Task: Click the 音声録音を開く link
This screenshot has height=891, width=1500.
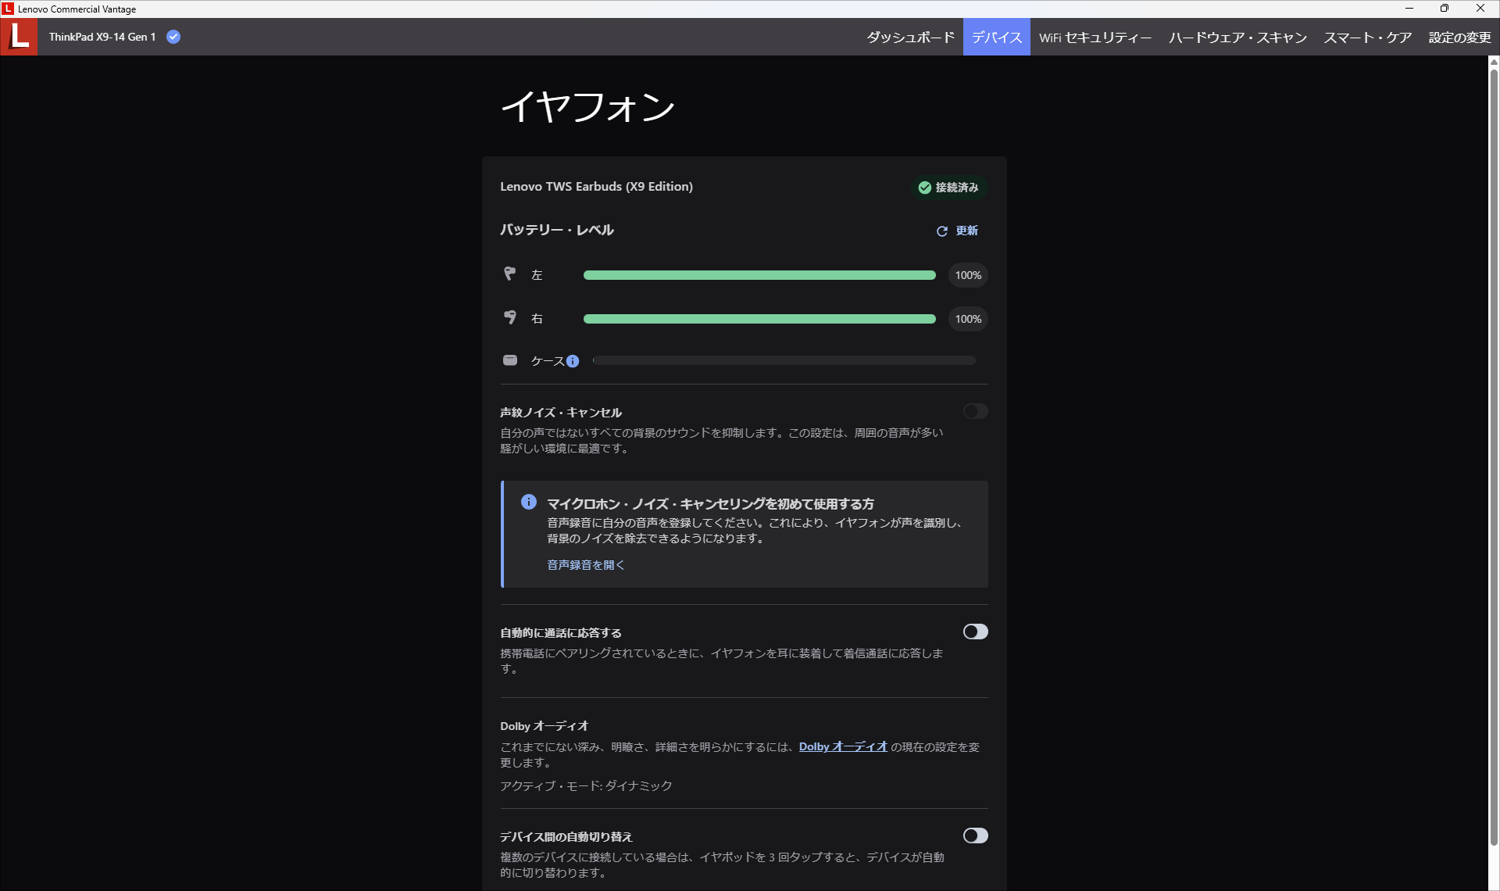Action: click(x=585, y=565)
